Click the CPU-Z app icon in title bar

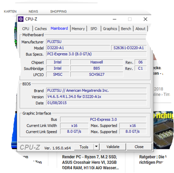pos(21,19)
